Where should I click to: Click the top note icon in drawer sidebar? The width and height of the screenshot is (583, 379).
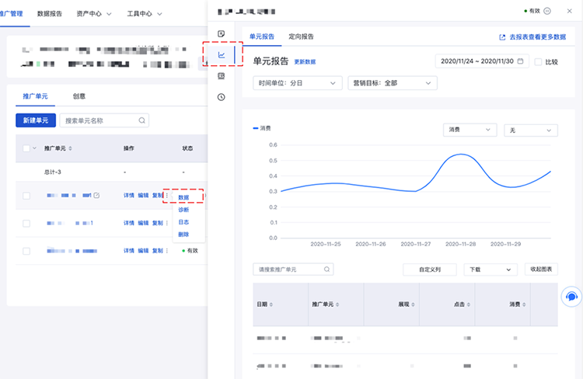(x=222, y=34)
